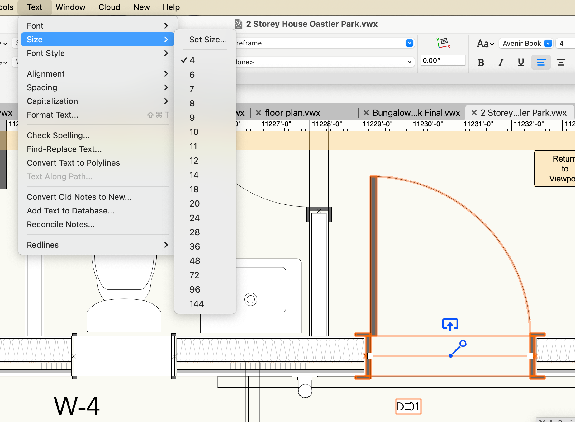The height and width of the screenshot is (422, 575).
Task: Open the Window menu
Action: click(x=70, y=7)
